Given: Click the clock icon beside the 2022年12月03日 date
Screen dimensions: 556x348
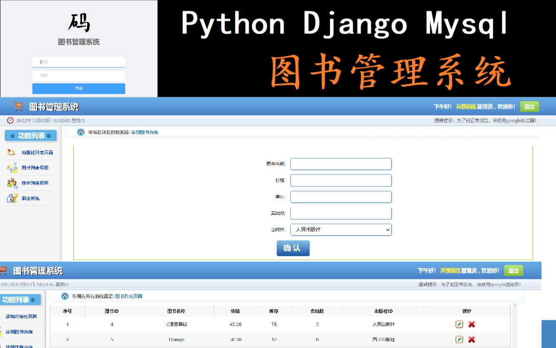Looking at the screenshot, I should [x=10, y=121].
